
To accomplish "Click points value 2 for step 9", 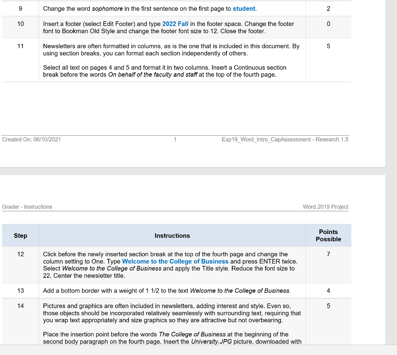I will pos(328,9).
